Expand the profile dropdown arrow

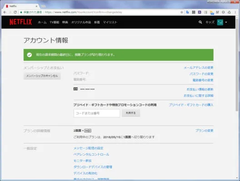coord(226,22)
